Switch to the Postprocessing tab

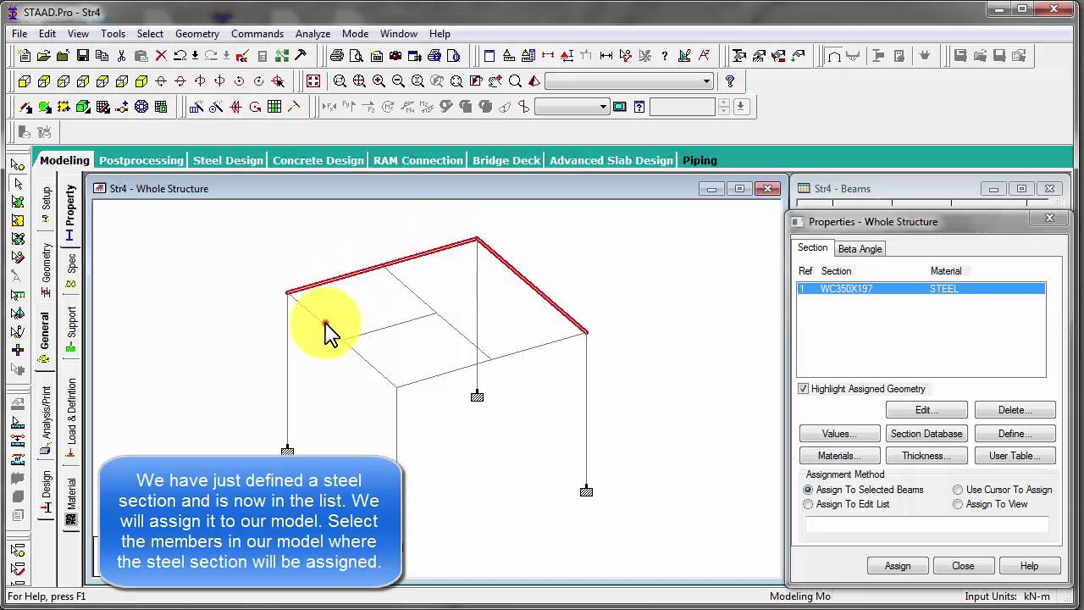tap(141, 160)
